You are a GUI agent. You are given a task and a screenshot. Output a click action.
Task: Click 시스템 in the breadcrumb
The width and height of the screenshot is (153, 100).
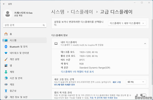tap(58, 12)
